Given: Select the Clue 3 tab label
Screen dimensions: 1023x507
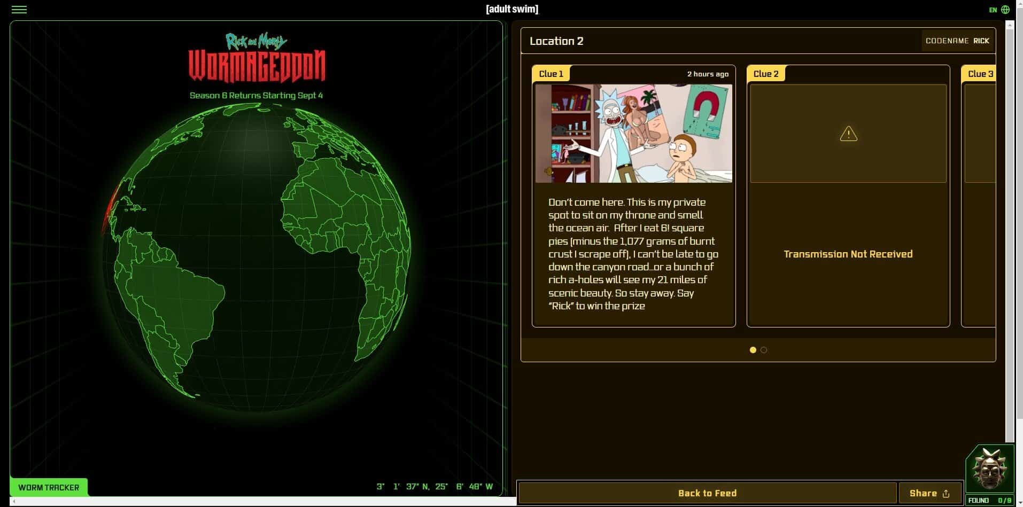Looking at the screenshot, I should click(979, 74).
